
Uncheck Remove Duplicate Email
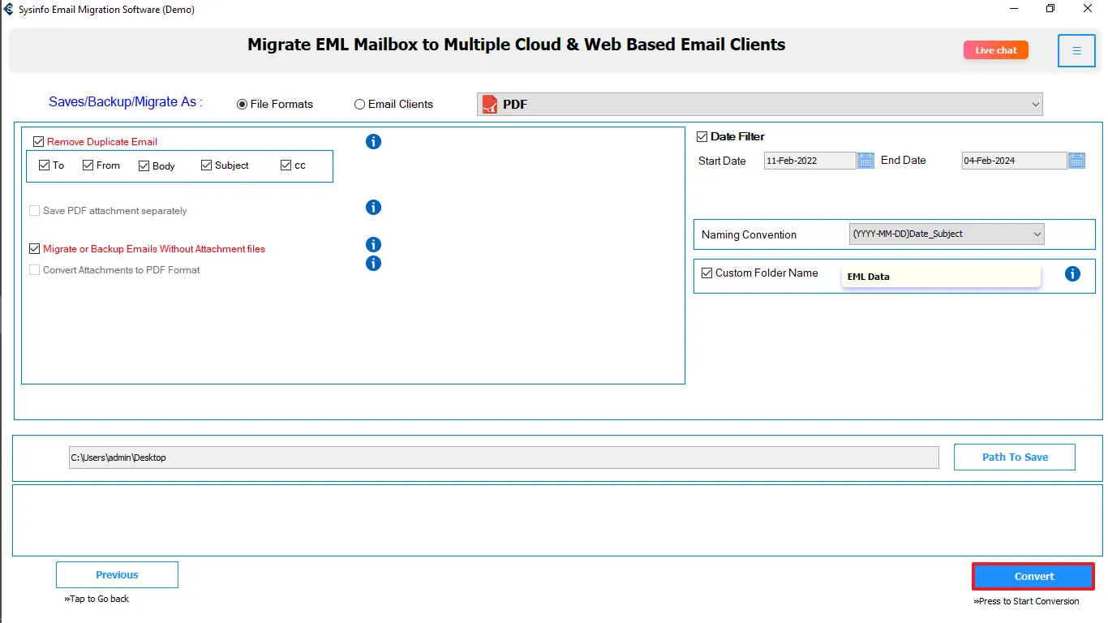pyautogui.click(x=38, y=142)
